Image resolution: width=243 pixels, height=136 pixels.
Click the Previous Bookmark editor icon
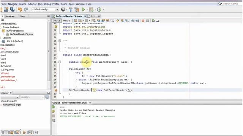(x=118, y=21)
